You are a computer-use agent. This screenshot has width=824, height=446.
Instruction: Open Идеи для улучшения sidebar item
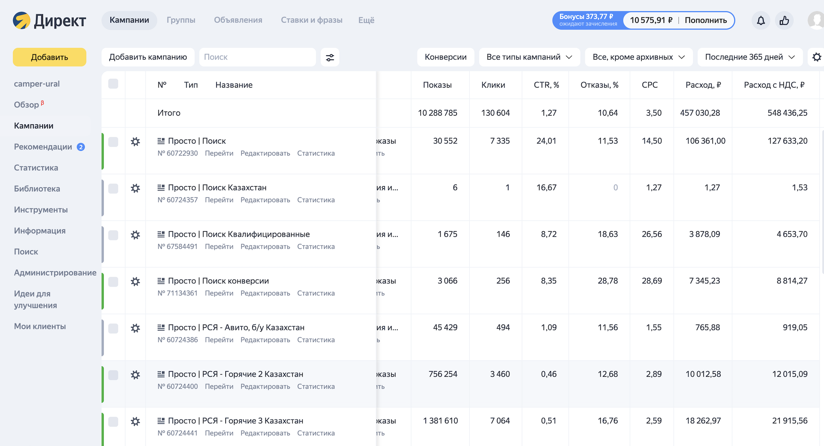[x=36, y=300]
